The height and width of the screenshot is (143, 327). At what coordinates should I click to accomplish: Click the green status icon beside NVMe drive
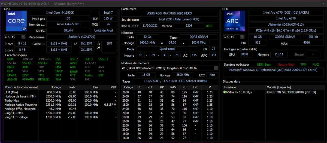(x=225, y=92)
